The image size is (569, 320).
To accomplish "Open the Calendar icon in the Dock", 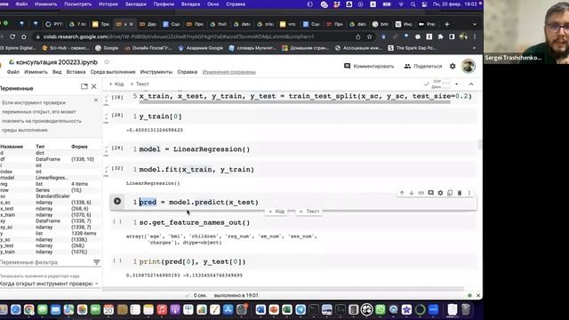I will [108, 309].
